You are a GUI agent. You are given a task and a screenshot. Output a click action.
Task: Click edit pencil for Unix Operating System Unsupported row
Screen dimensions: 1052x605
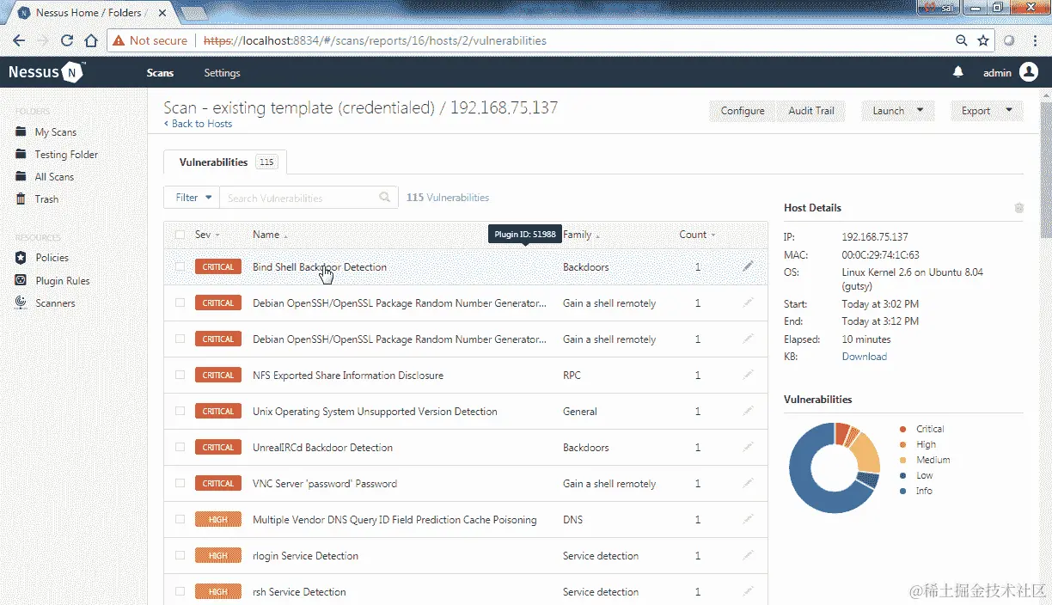tap(748, 411)
